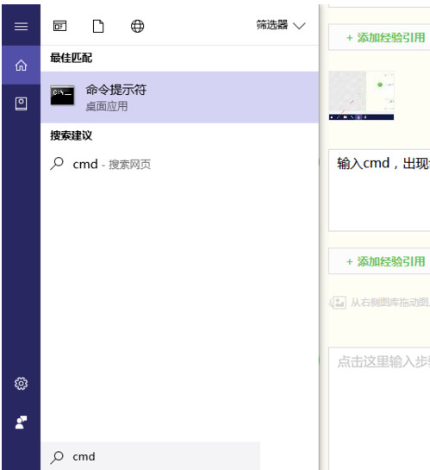Click the image drop area with picture icon
Screen dimensions: 430x470
379,303
